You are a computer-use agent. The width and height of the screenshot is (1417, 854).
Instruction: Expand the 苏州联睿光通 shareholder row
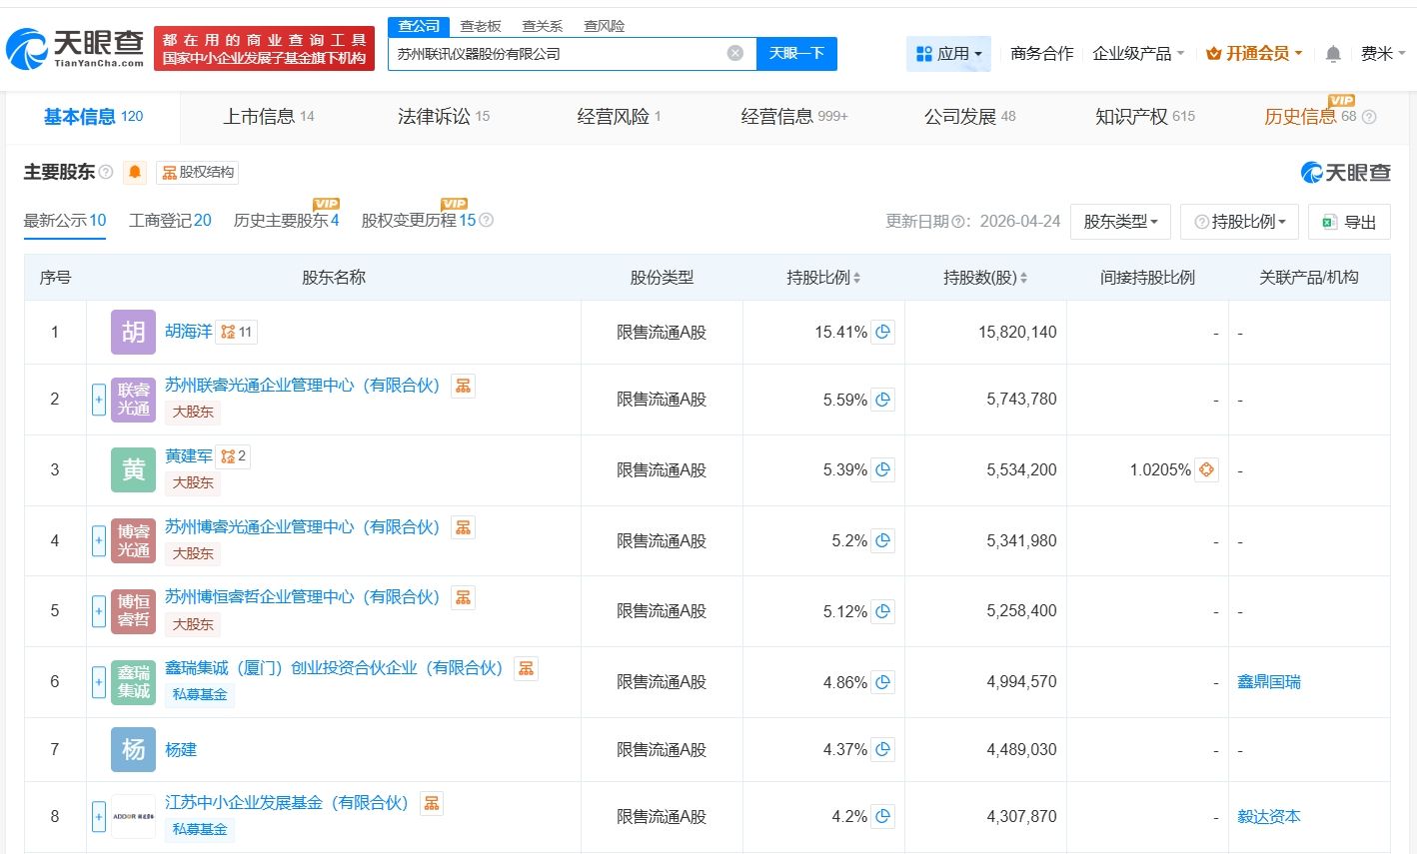99,400
